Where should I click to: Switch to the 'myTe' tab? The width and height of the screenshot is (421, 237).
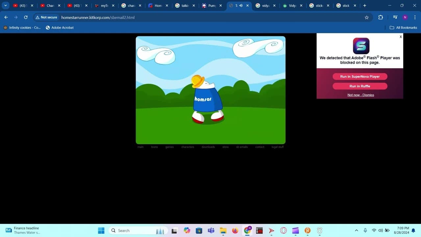(104, 6)
